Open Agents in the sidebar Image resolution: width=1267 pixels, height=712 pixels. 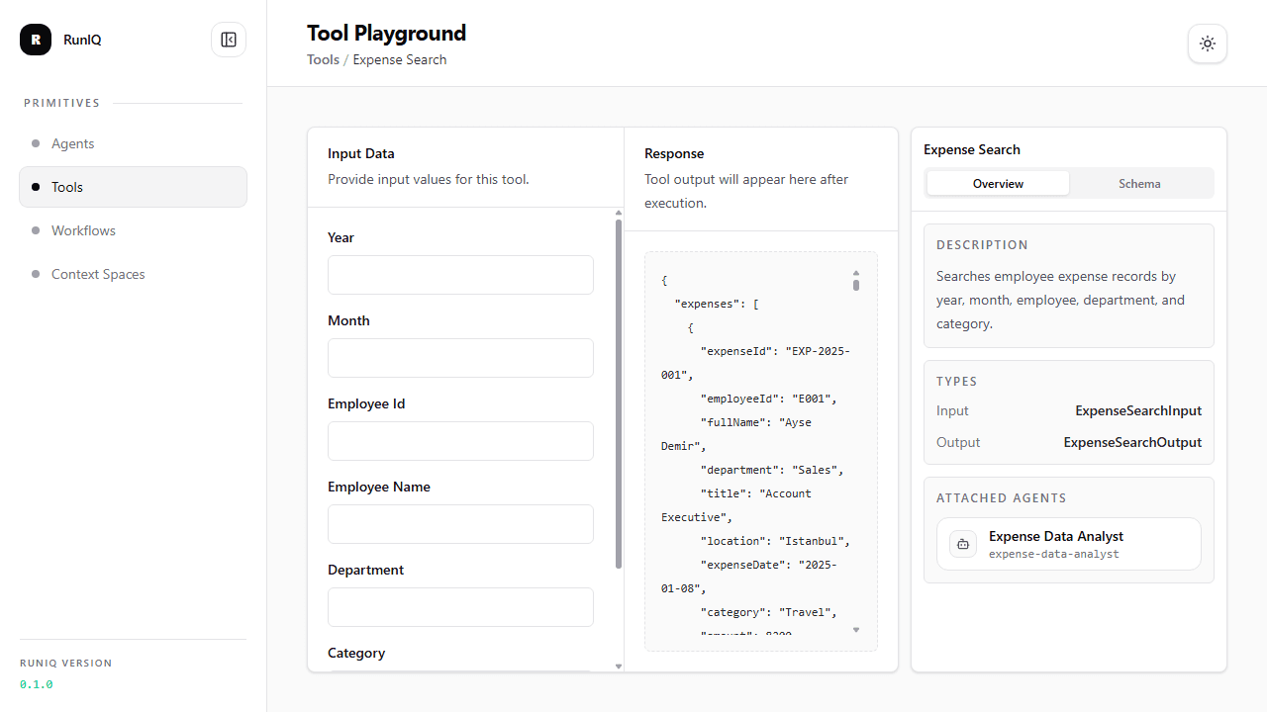(133, 143)
